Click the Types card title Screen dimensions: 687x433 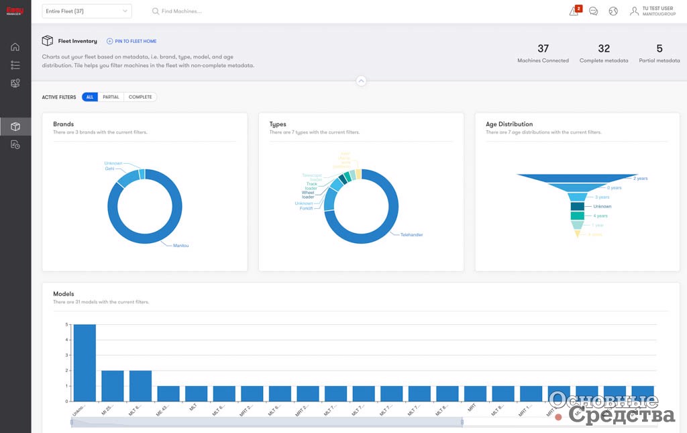(278, 124)
